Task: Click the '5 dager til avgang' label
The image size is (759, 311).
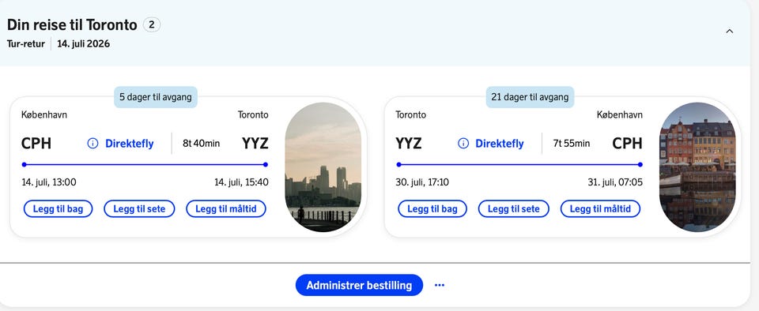Action: click(x=156, y=97)
